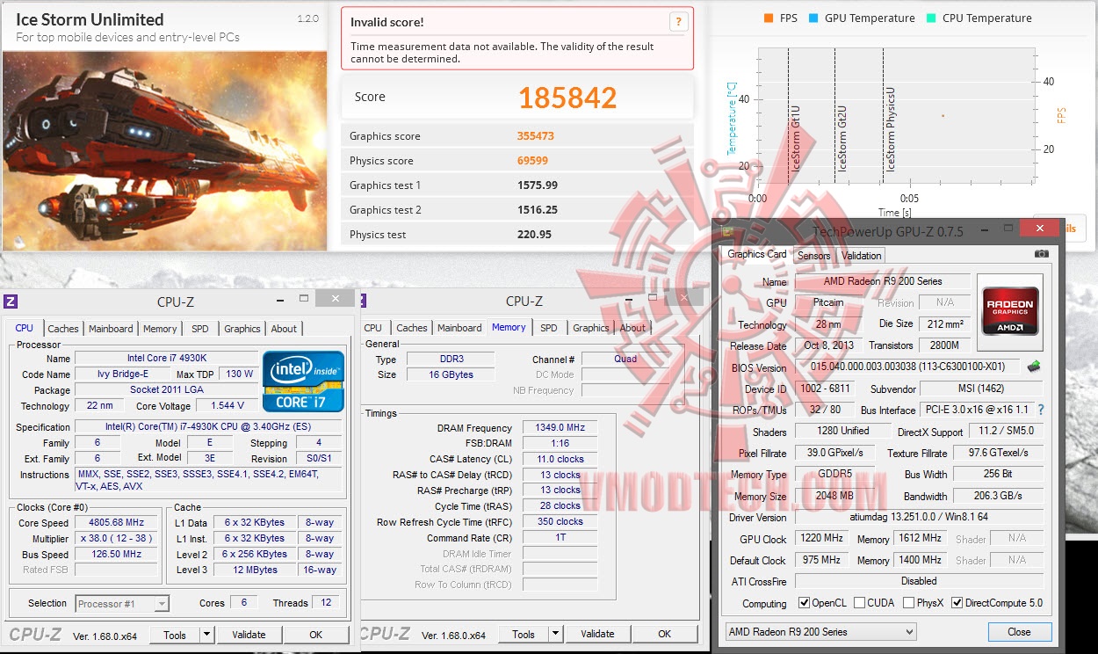Viewport: 1098px width, 654px height.
Task: Click the Graphics score value 355473
Action: tap(536, 136)
